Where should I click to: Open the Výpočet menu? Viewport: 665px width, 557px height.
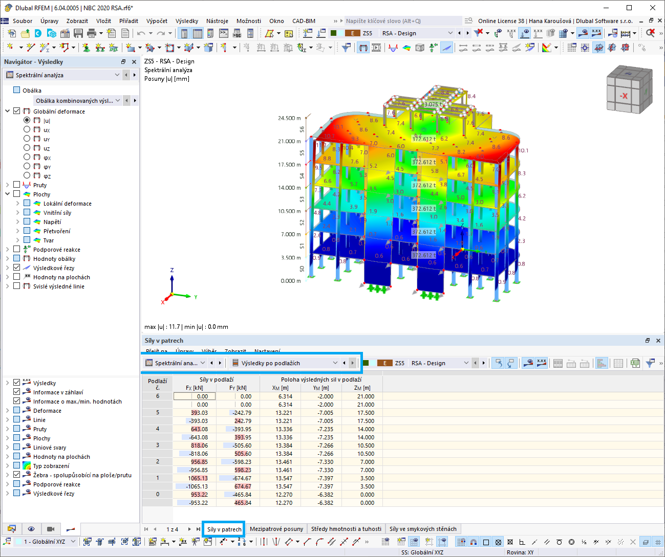(157, 21)
